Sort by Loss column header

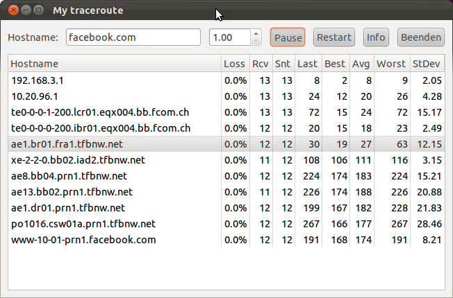pos(235,64)
